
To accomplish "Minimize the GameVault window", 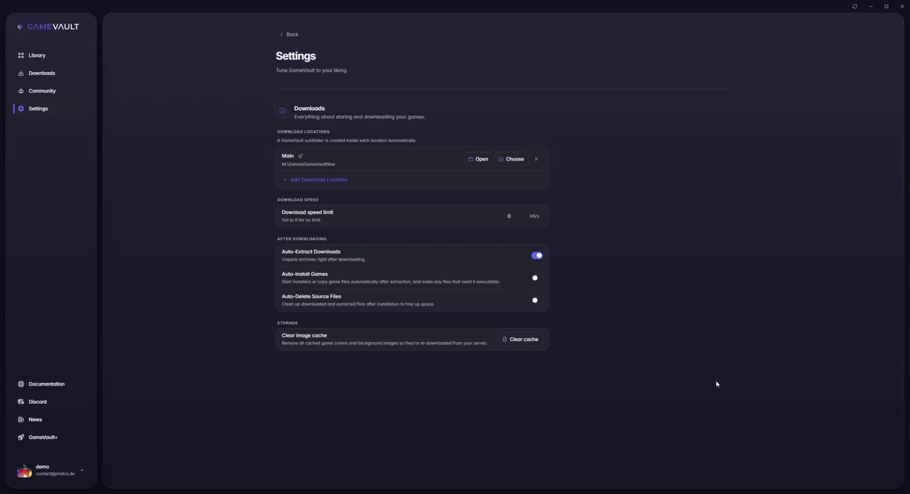I will (871, 6).
